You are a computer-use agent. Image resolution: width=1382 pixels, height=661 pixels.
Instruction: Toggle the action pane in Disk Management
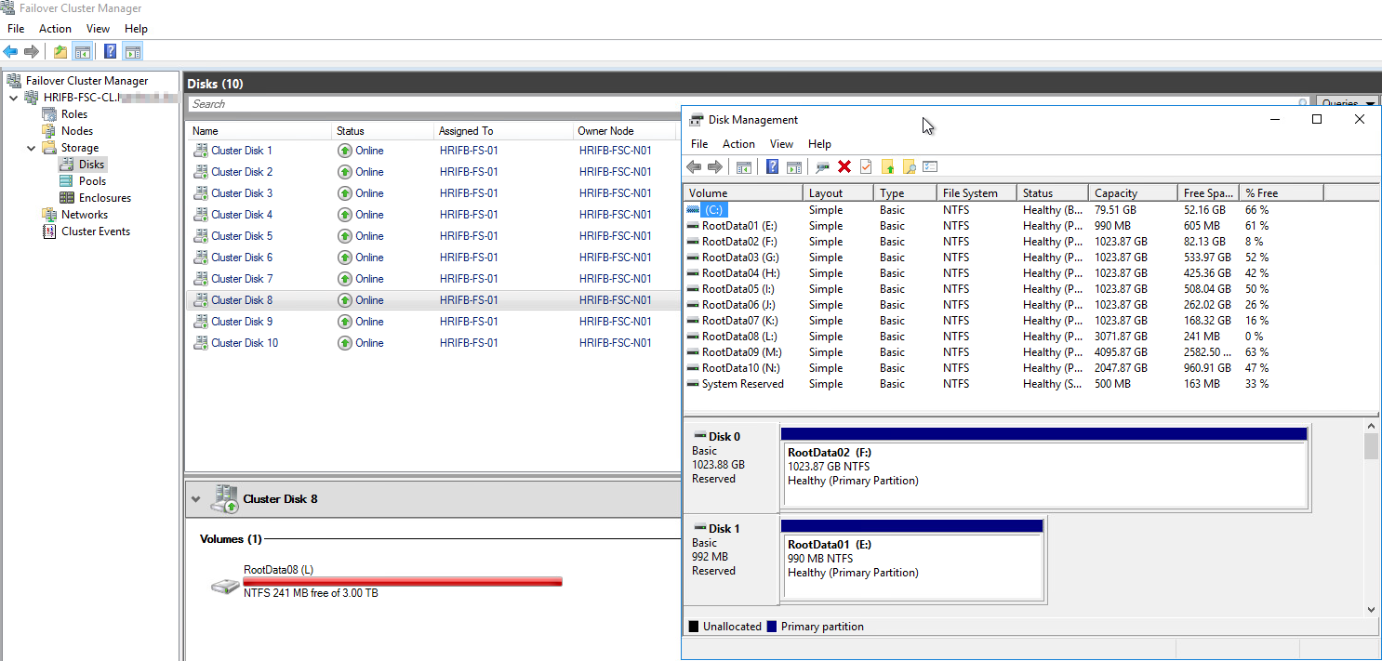point(794,166)
